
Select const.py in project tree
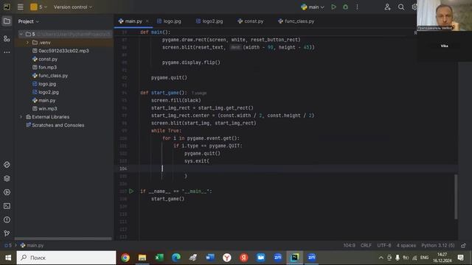click(x=47, y=59)
